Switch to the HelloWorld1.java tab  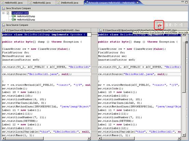(14, 3)
